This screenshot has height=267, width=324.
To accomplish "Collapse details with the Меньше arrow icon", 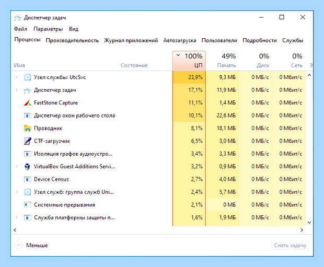I will 19,245.
